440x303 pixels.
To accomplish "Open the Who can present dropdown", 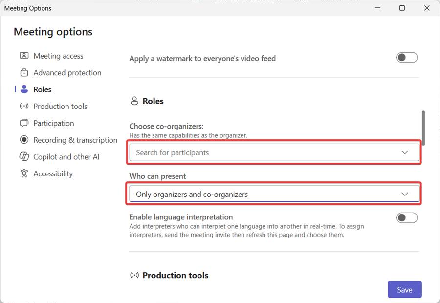I will coord(274,194).
